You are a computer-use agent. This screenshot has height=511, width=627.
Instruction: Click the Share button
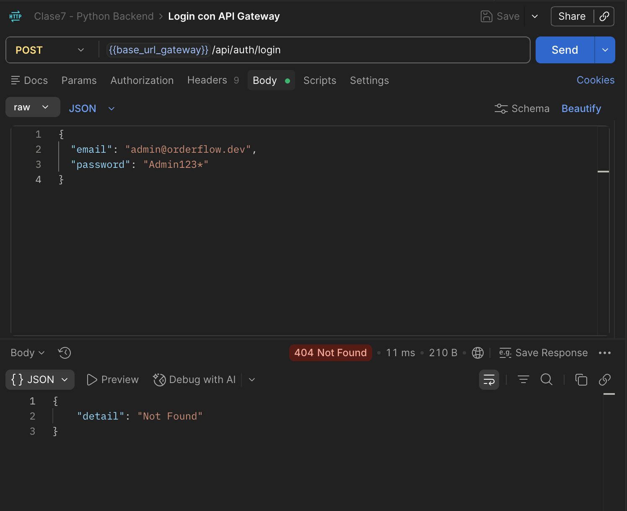(572, 16)
